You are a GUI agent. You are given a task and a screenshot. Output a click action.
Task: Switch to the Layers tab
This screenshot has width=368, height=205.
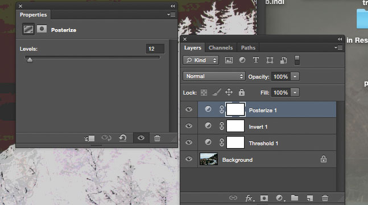[x=193, y=48]
